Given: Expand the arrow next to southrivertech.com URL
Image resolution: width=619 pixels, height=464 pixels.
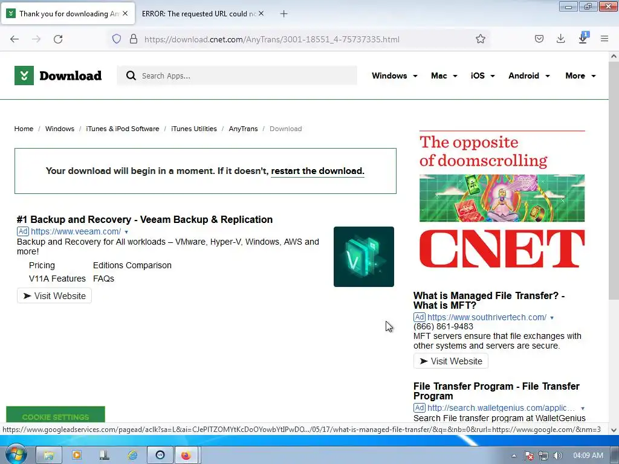Looking at the screenshot, I should click(552, 318).
